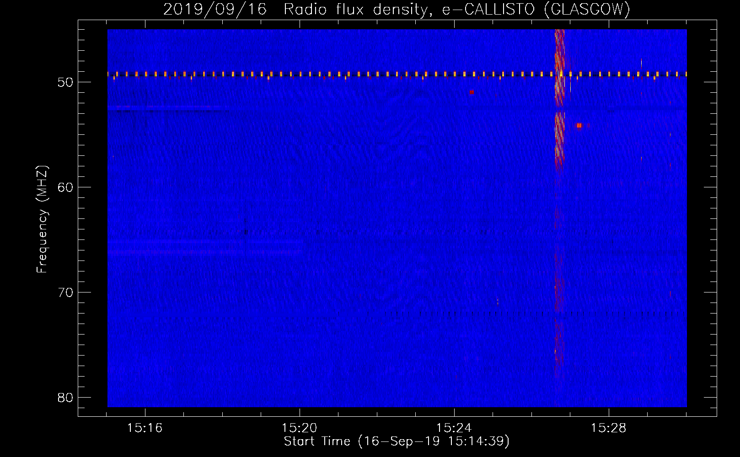The width and height of the screenshot is (740, 457).
Task: Click the frequency tick label 60
Action: 66,187
